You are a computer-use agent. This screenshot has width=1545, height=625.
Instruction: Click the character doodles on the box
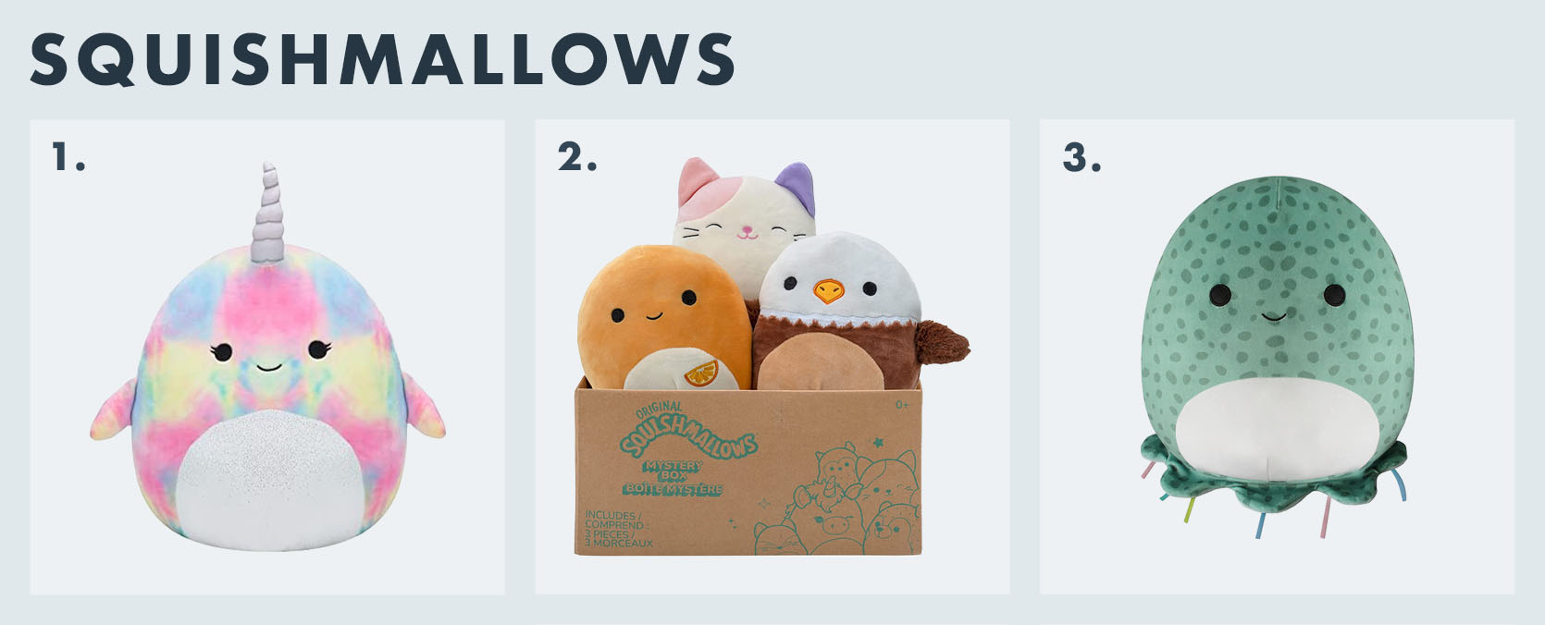(x=837, y=499)
